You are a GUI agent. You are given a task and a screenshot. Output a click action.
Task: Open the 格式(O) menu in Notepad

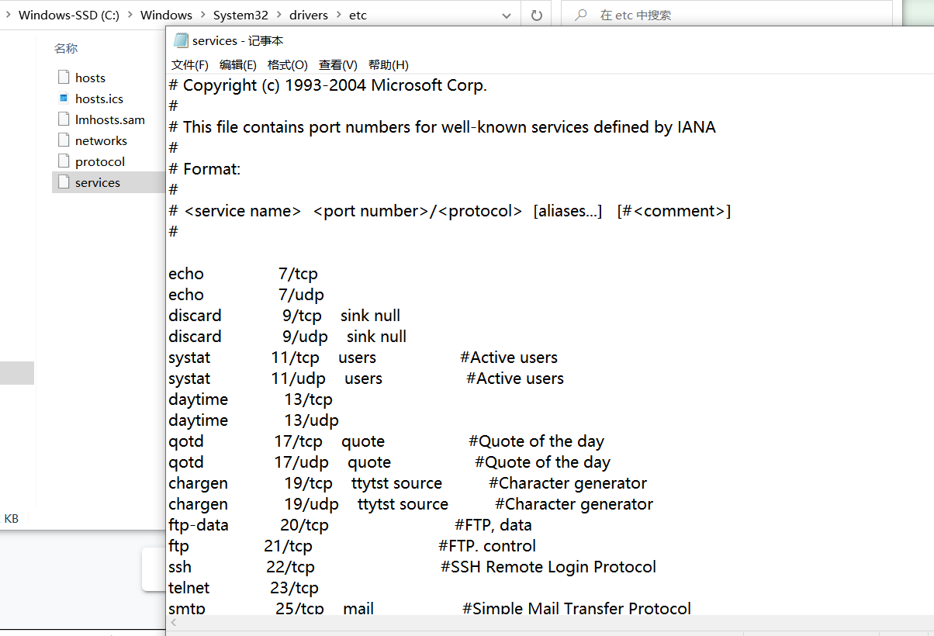(x=287, y=64)
